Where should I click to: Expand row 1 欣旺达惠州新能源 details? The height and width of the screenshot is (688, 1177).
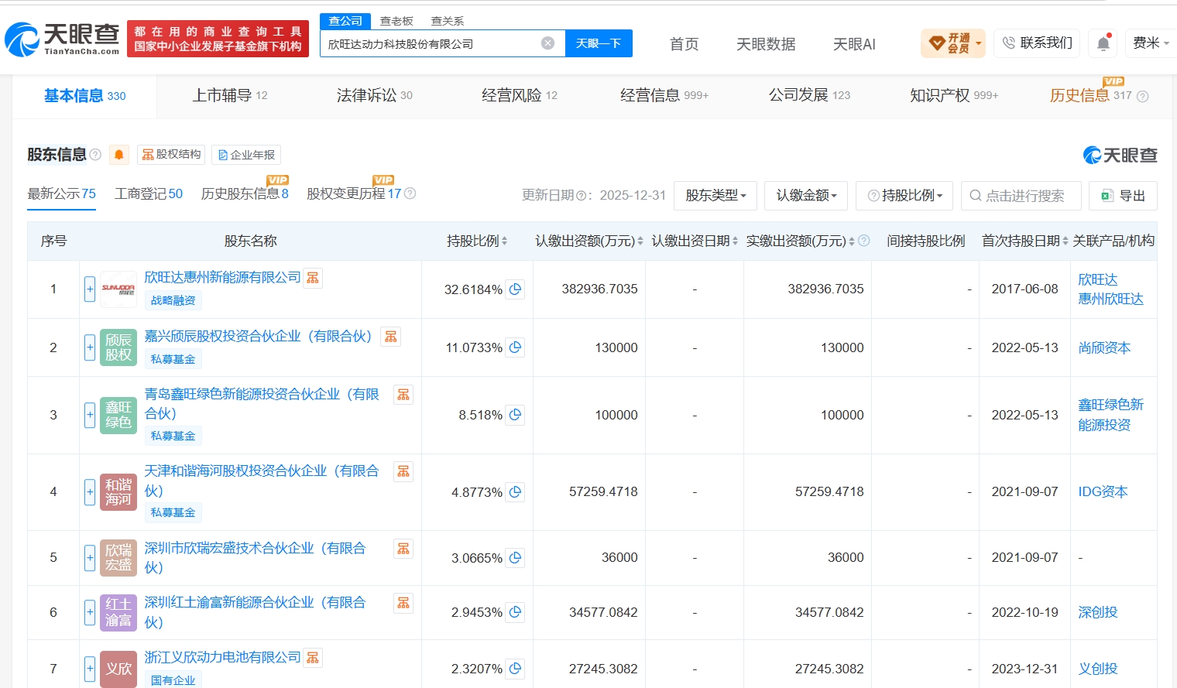pos(90,289)
